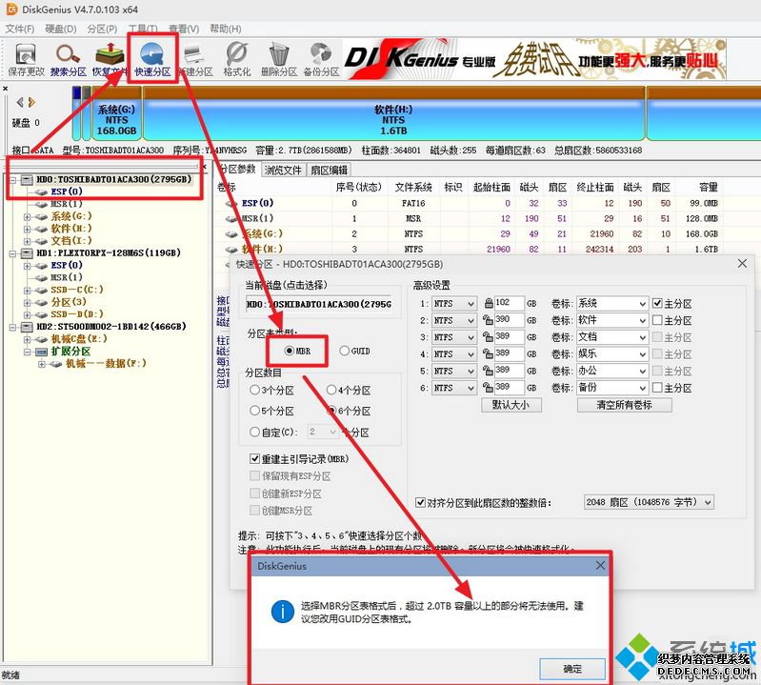Select 机械C盘(E:) partition in tree
Image resolution: width=761 pixels, height=685 pixels.
79,339
